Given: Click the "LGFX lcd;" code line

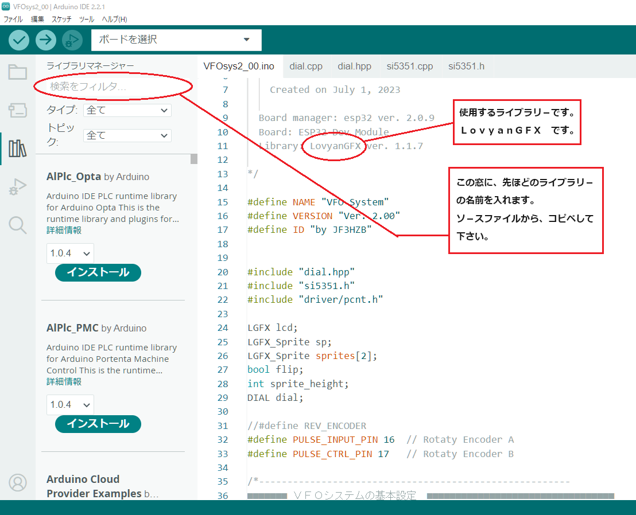Looking at the screenshot, I should click(x=273, y=327).
